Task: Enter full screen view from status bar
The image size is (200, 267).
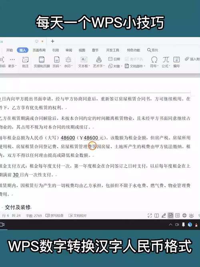Action: point(150,216)
